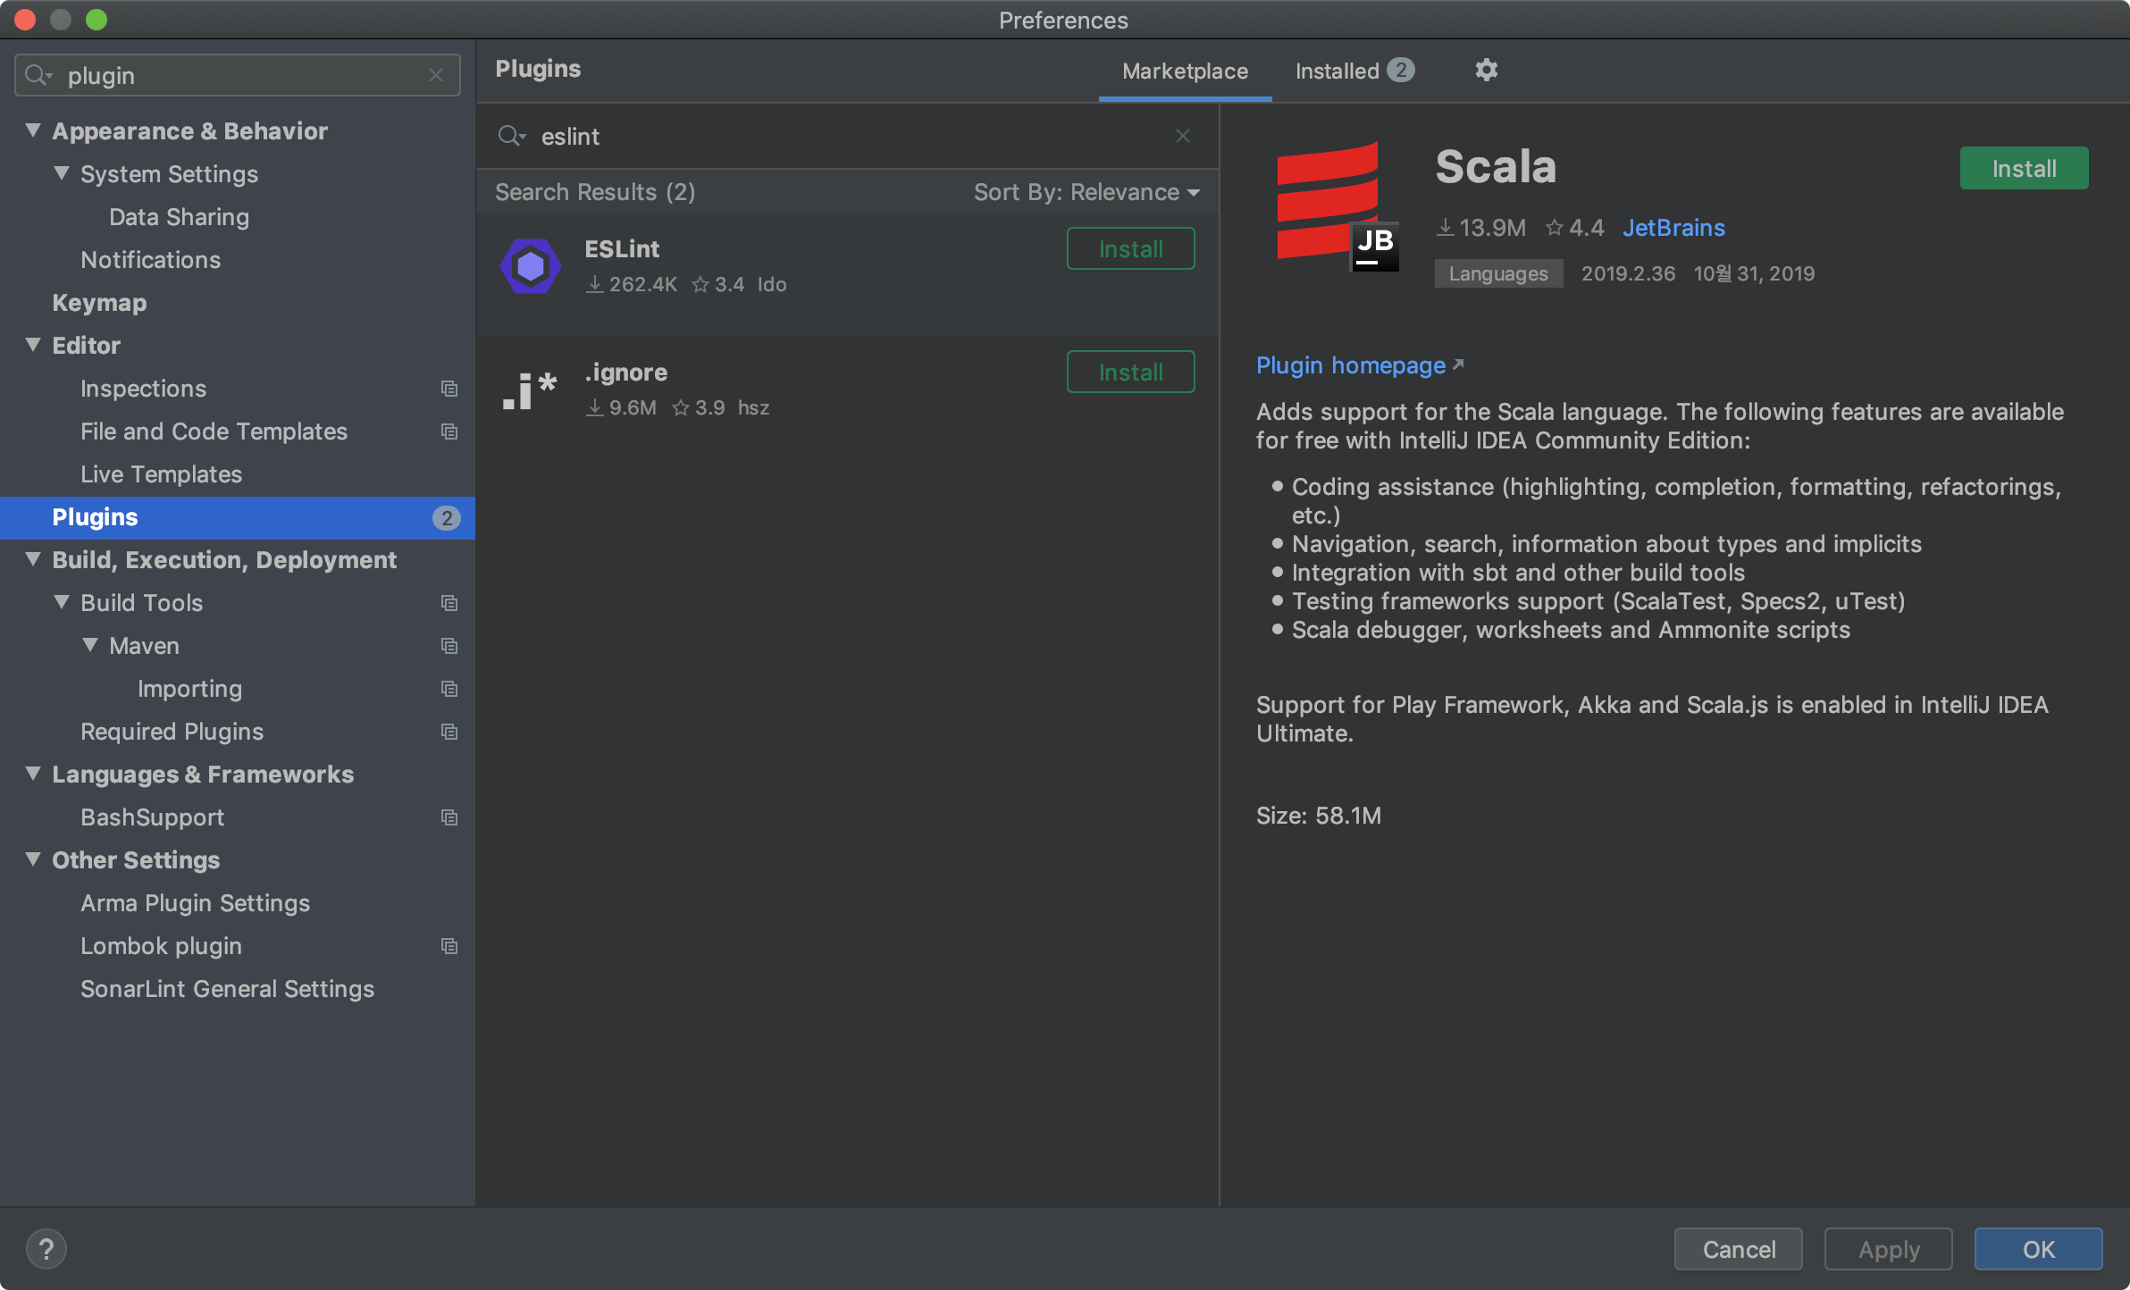Collapse the Other Settings group
This screenshot has width=2130, height=1290.
[33, 859]
